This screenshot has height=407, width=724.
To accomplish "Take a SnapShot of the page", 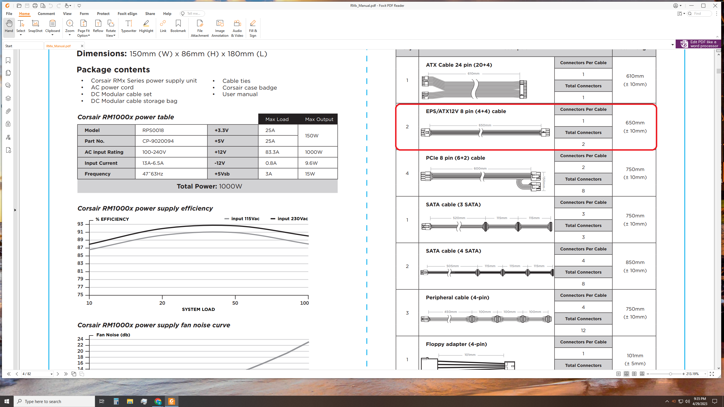I will (35, 26).
